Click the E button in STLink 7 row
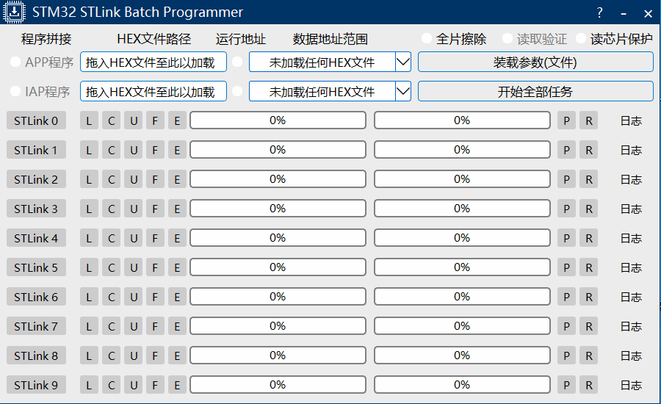Image resolution: width=661 pixels, height=404 pixels. 177,326
